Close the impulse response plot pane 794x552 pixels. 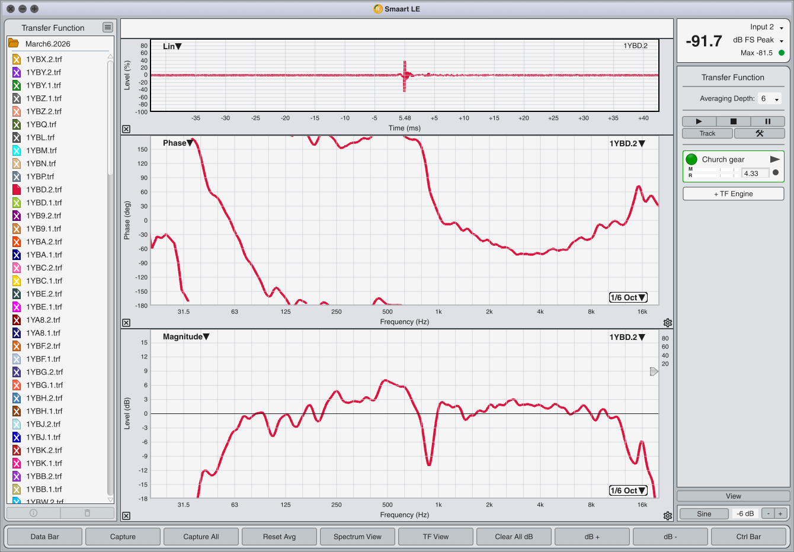(x=126, y=129)
